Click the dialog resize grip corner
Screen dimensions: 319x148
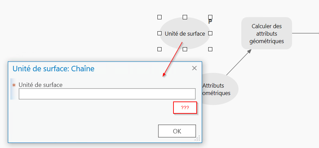[197, 138]
